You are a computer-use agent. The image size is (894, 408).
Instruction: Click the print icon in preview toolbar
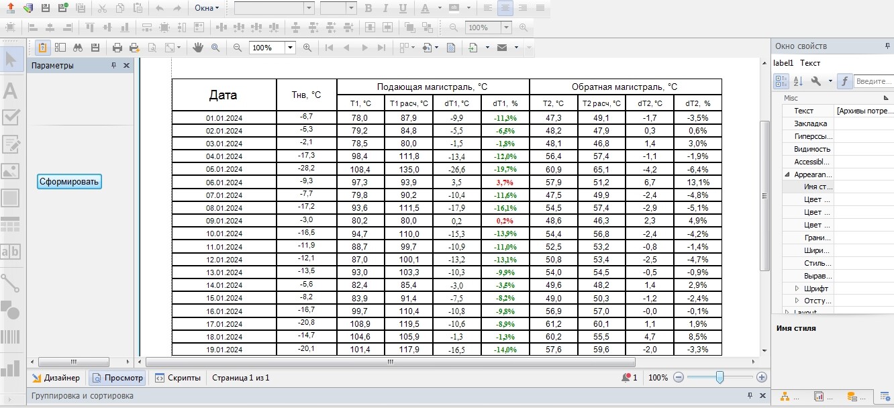click(117, 48)
